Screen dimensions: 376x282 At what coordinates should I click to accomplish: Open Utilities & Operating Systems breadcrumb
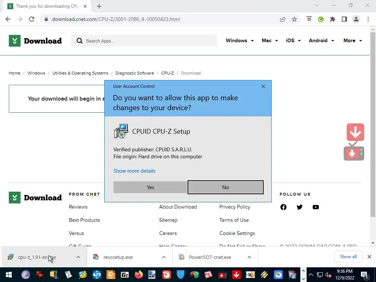[x=80, y=73]
